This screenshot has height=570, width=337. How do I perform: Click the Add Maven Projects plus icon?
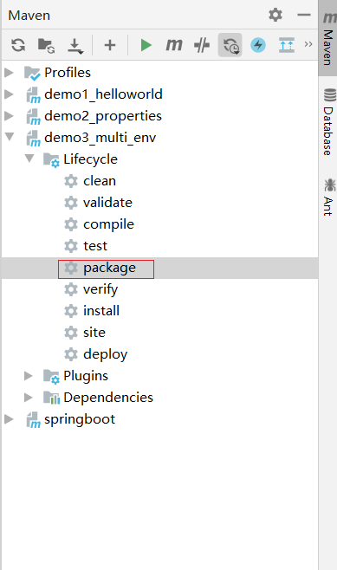(110, 45)
